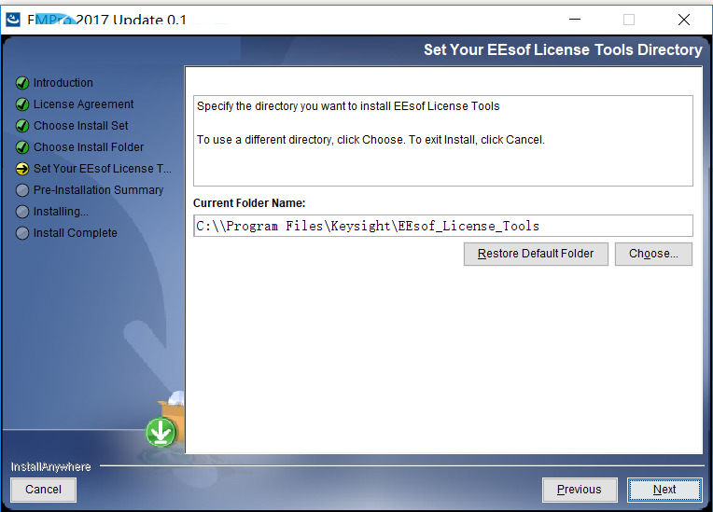This screenshot has height=512, width=713.
Task: Click the green checkmark beside Introduction
Action: (x=21, y=83)
